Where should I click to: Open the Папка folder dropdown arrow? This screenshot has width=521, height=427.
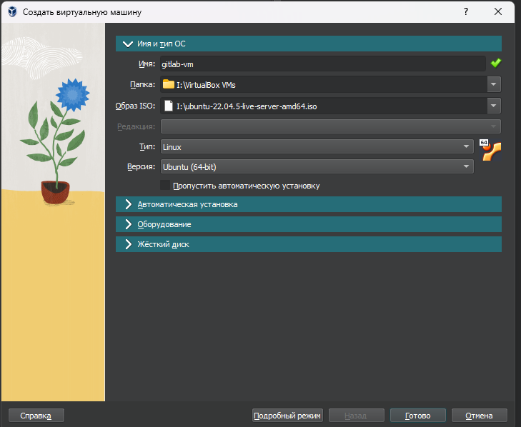pyautogui.click(x=494, y=84)
